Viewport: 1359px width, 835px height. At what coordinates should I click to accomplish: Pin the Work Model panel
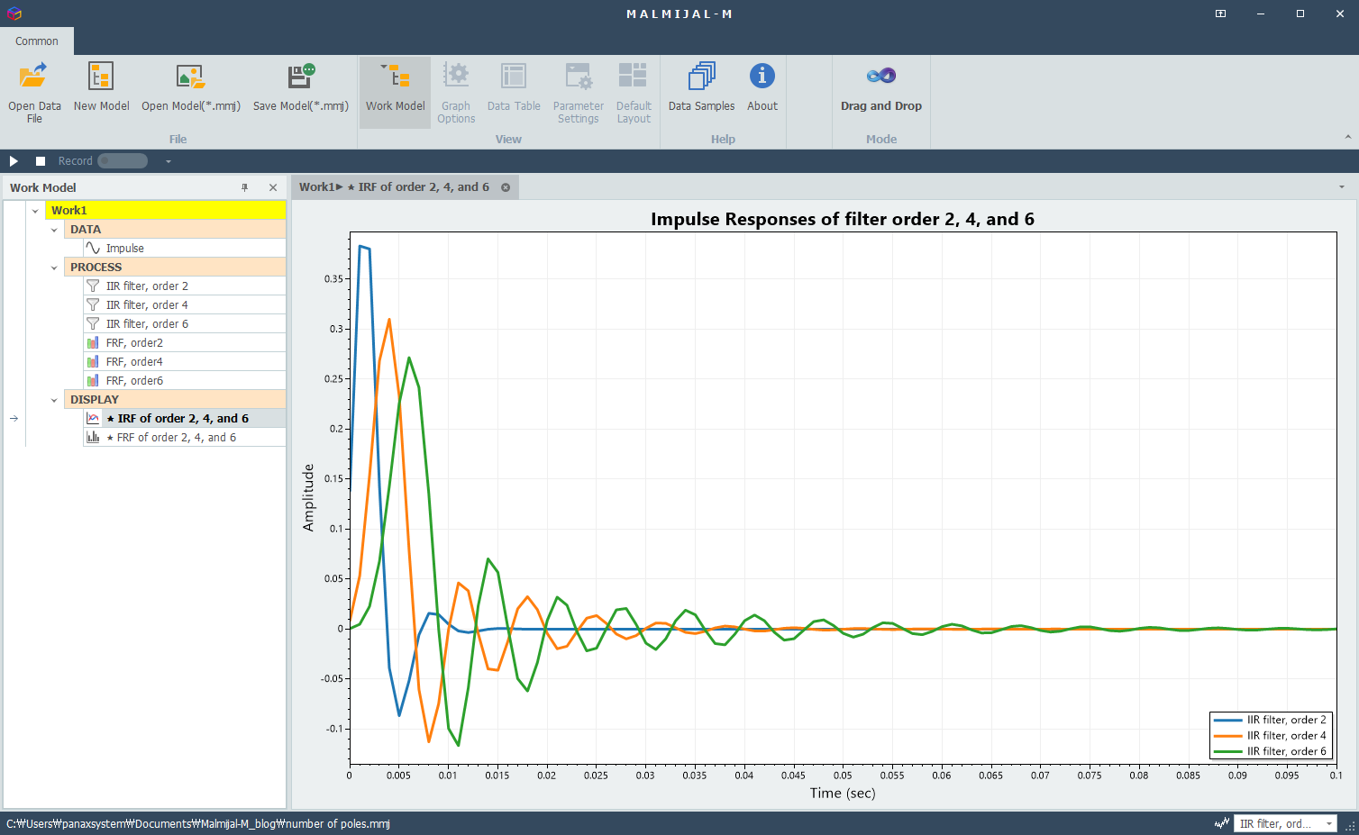tap(244, 187)
